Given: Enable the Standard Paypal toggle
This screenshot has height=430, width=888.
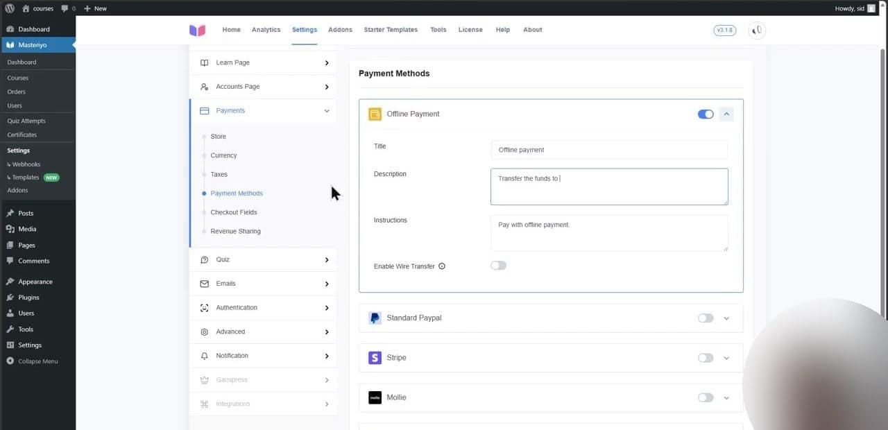Looking at the screenshot, I should (x=706, y=318).
